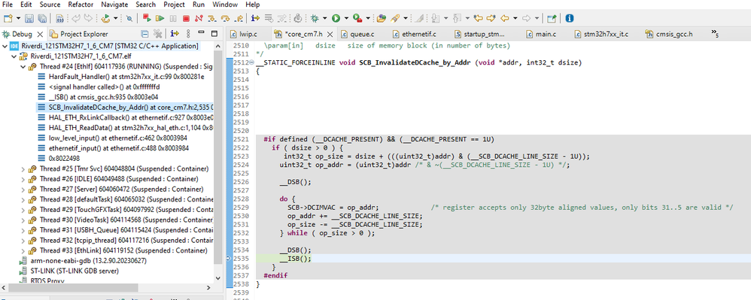
Task: Toggle Instruction Stepping in Debug view toolbar
Action: 175,34
